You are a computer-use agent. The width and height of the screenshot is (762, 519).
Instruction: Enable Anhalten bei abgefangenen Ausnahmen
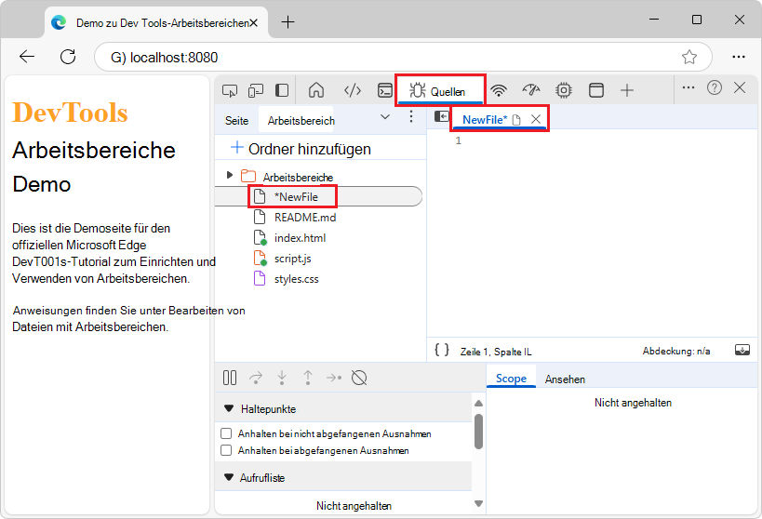(226, 450)
